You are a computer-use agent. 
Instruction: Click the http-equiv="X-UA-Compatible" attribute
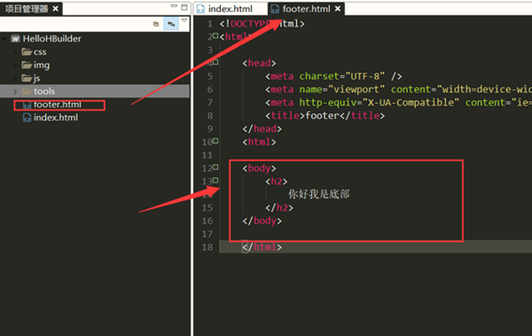[379, 103]
